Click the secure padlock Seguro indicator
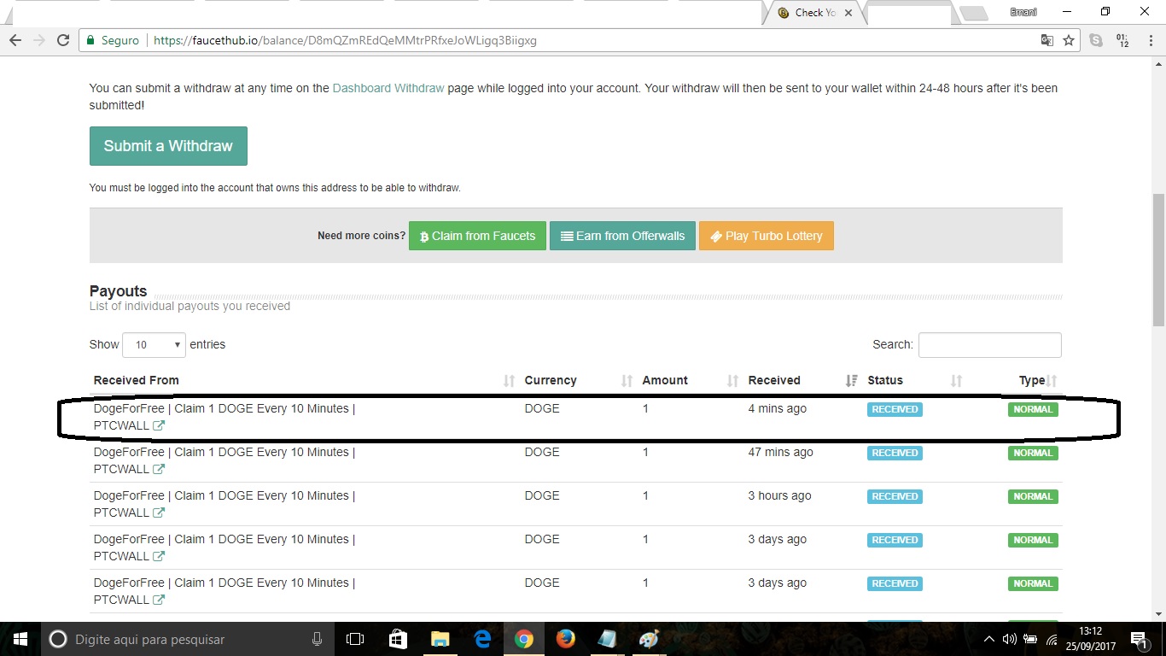 point(112,40)
